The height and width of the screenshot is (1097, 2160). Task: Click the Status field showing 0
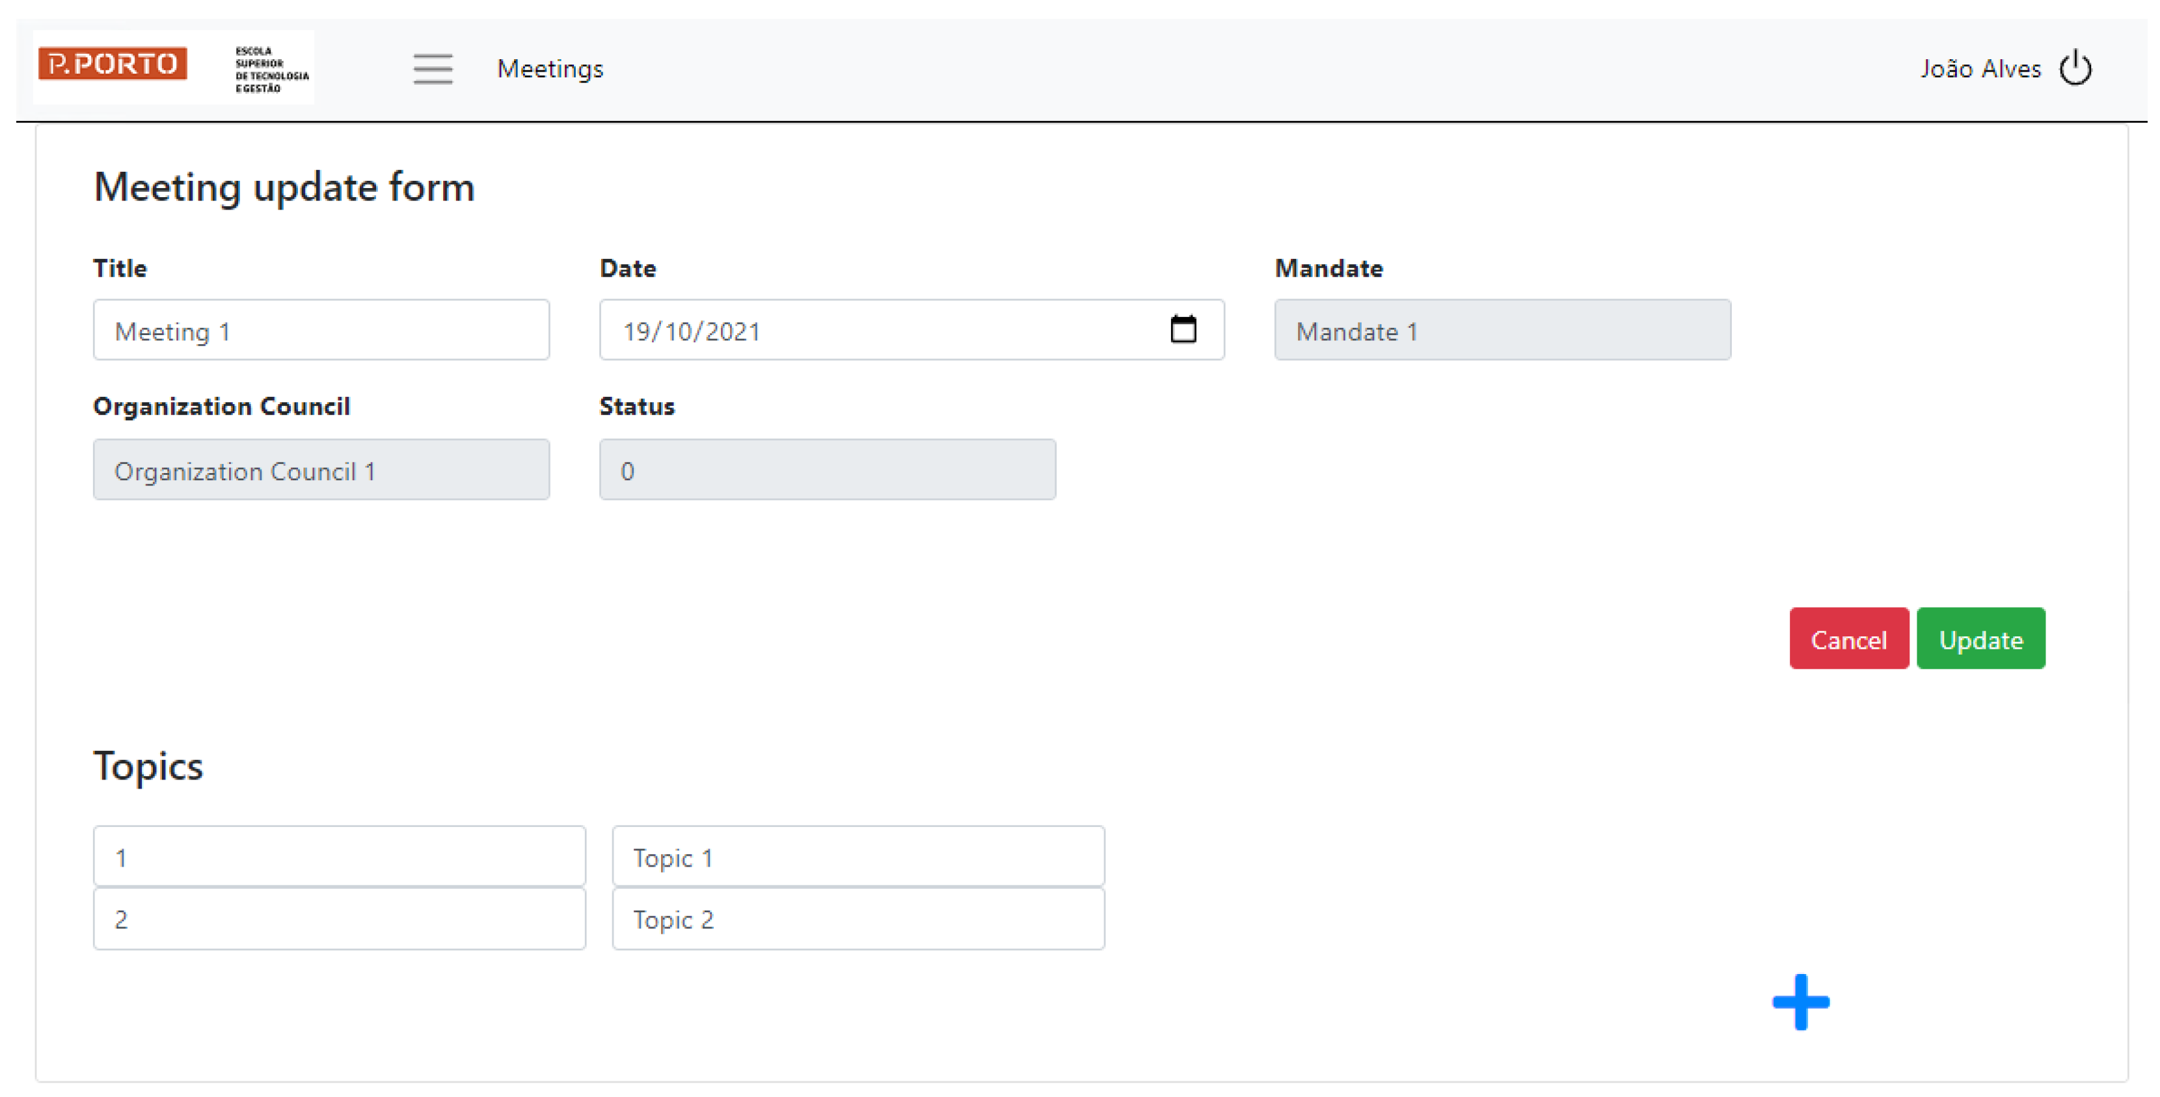click(827, 470)
